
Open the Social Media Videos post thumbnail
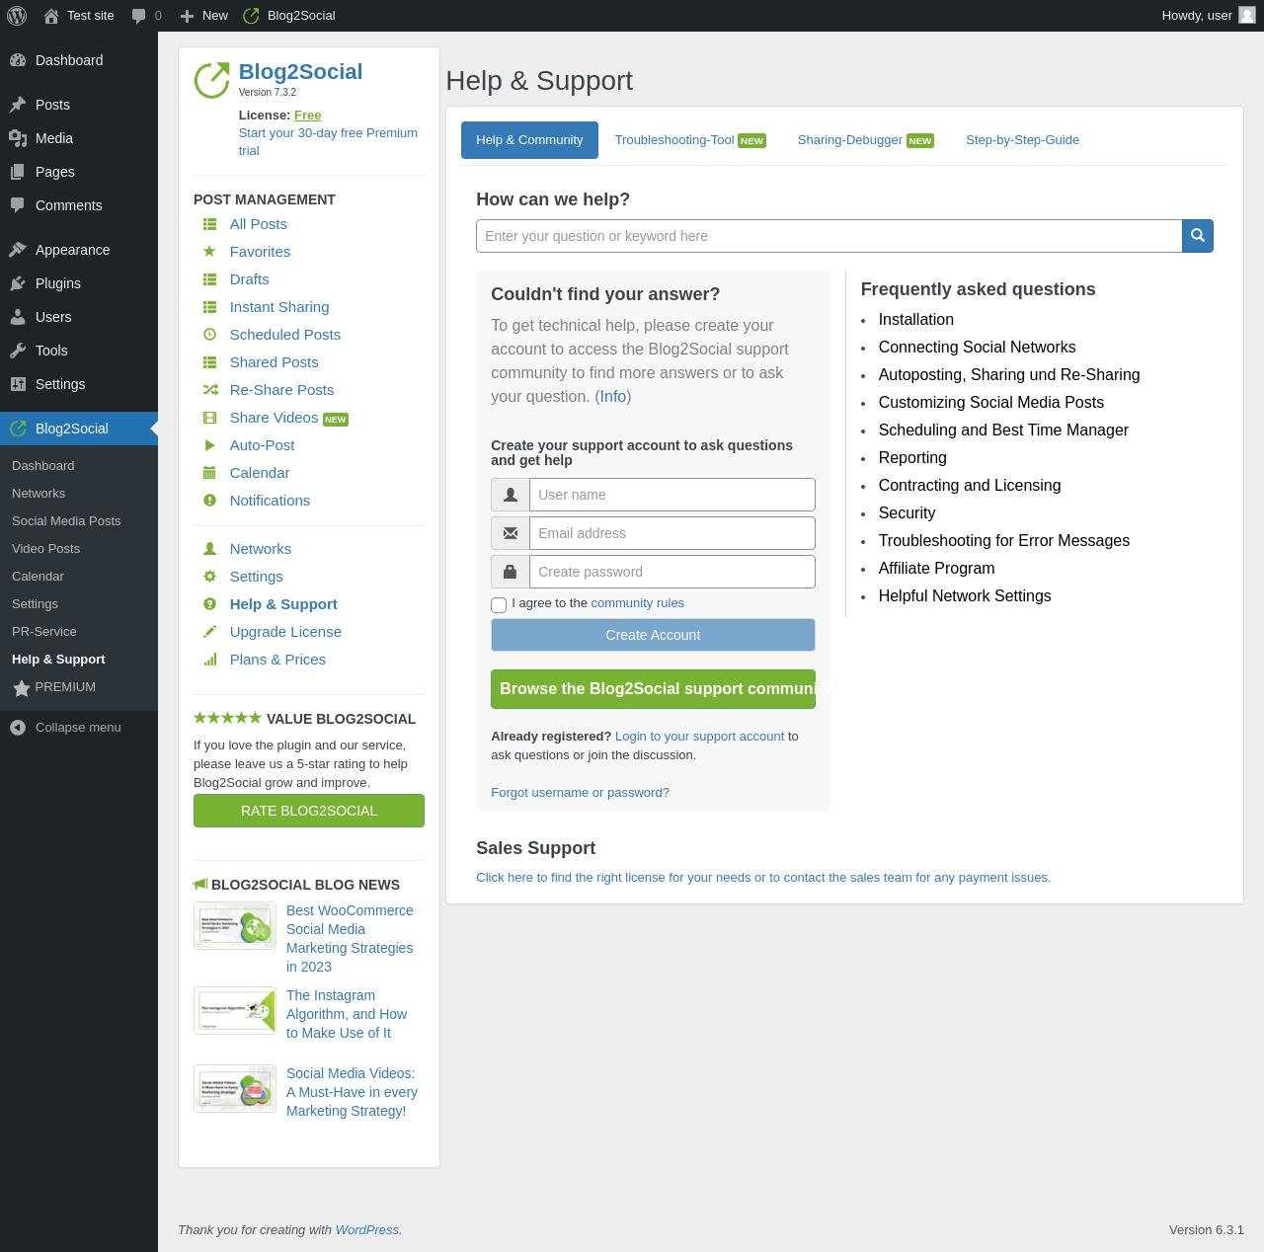235,1089
